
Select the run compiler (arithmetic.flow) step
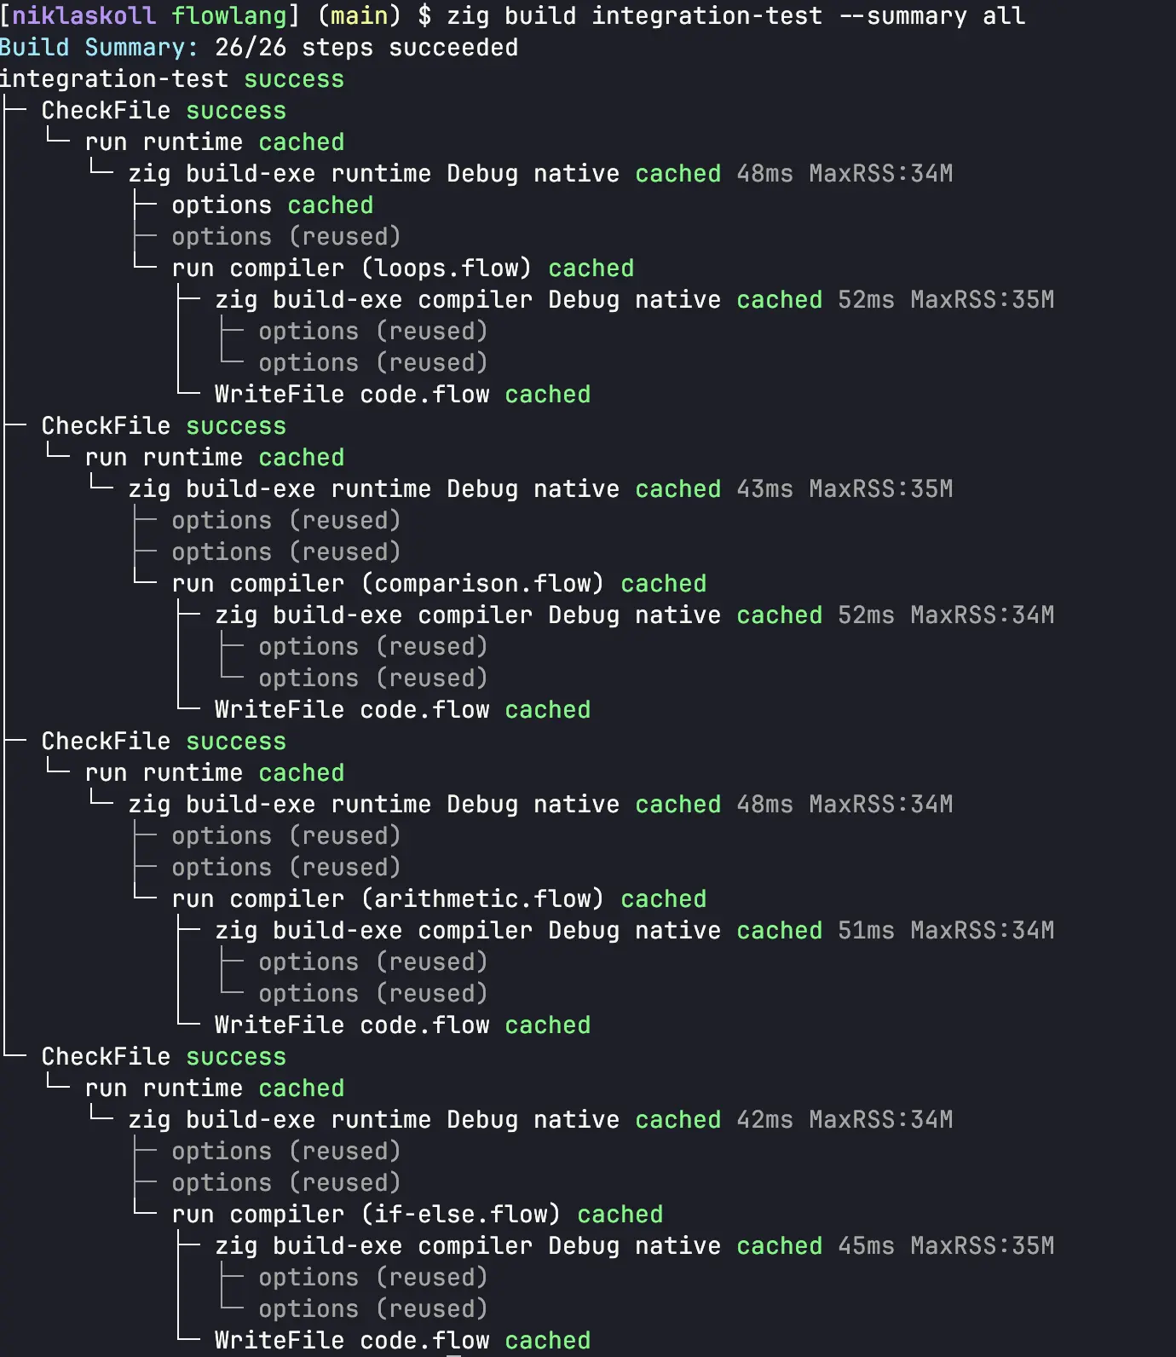(387, 899)
